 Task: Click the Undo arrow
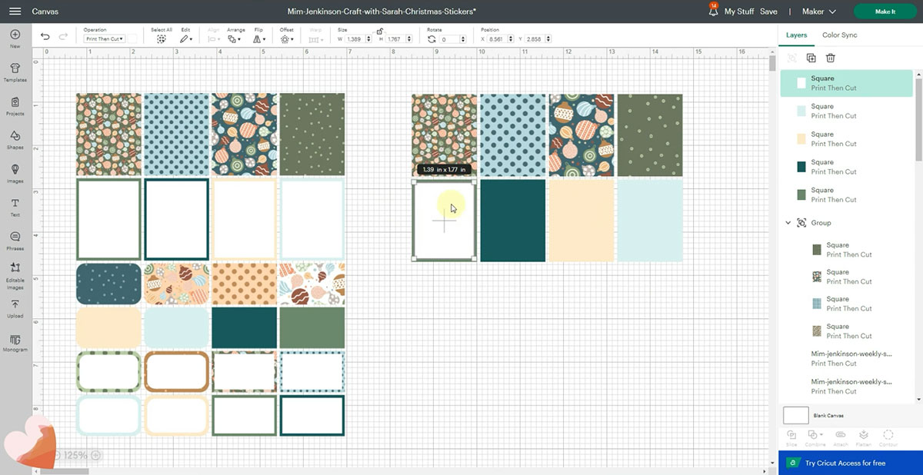(x=45, y=37)
